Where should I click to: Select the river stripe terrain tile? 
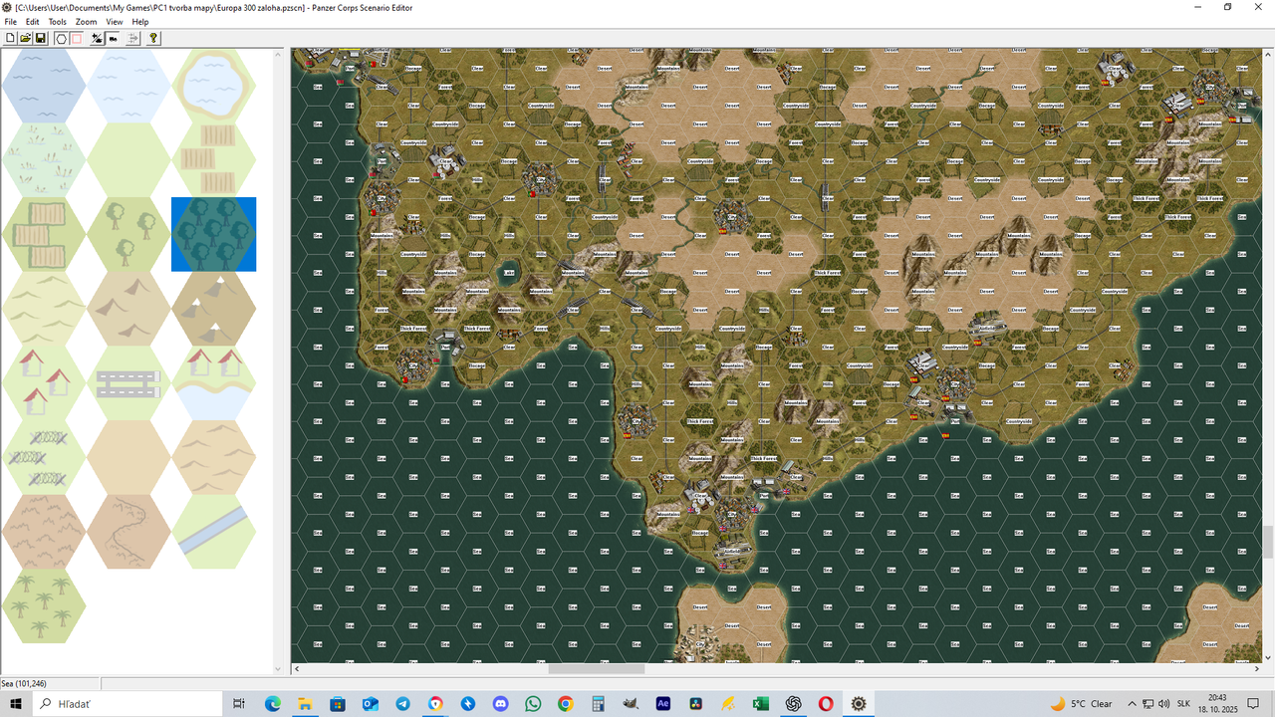pyautogui.click(x=214, y=532)
